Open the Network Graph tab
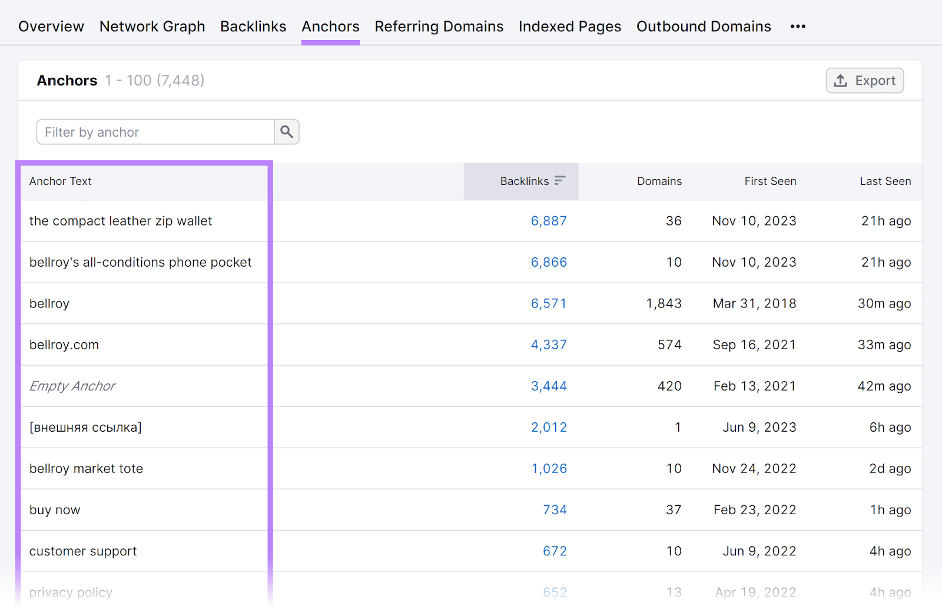This screenshot has height=609, width=942. tap(152, 27)
